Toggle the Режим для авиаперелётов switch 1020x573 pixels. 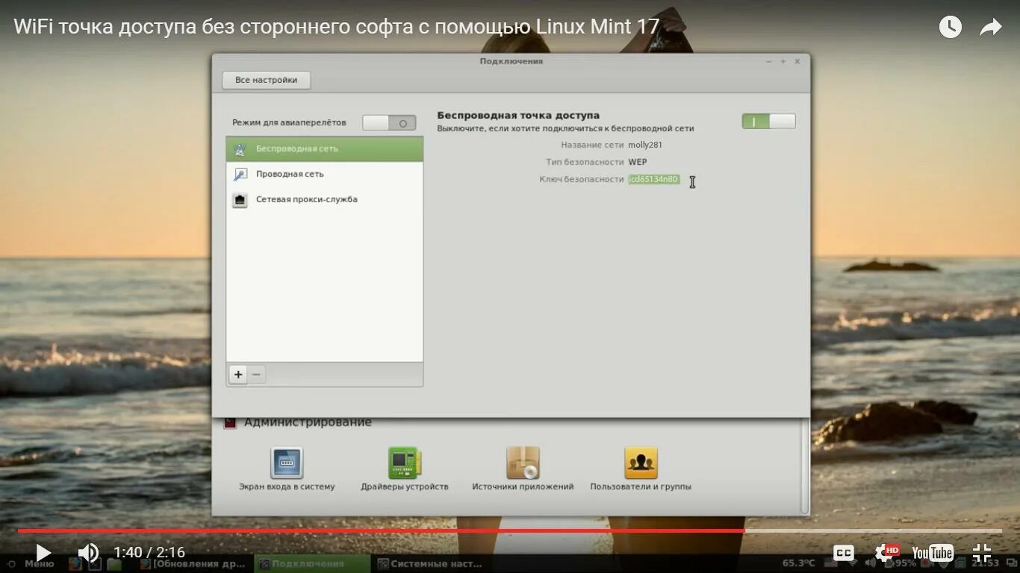(389, 122)
